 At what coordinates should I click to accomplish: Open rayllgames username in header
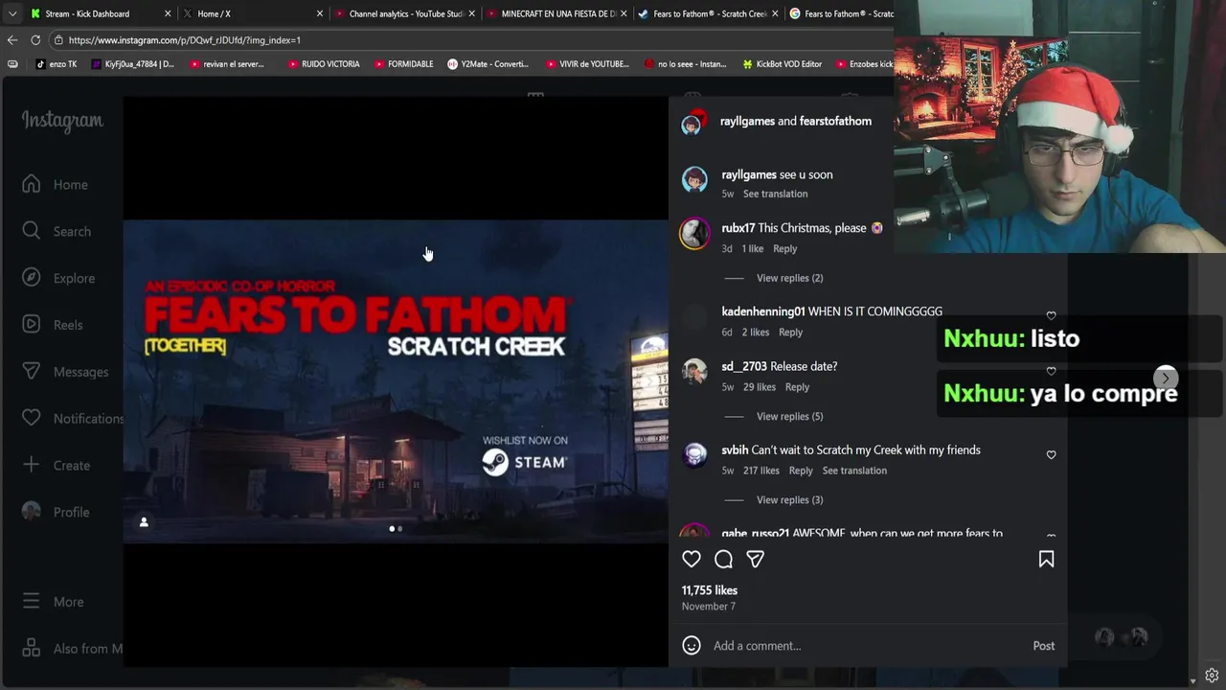coord(747,121)
